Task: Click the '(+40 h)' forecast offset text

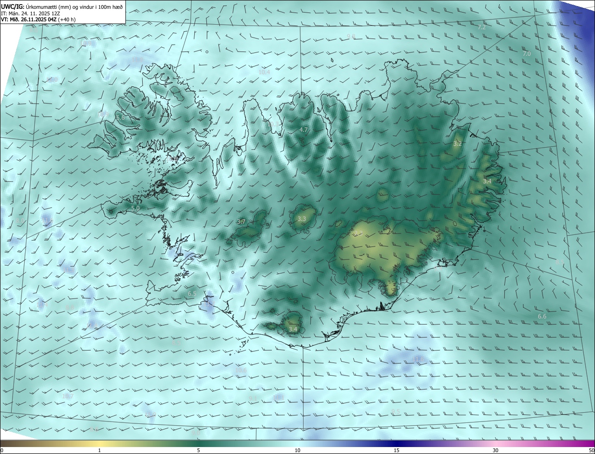Action: click(x=67, y=19)
